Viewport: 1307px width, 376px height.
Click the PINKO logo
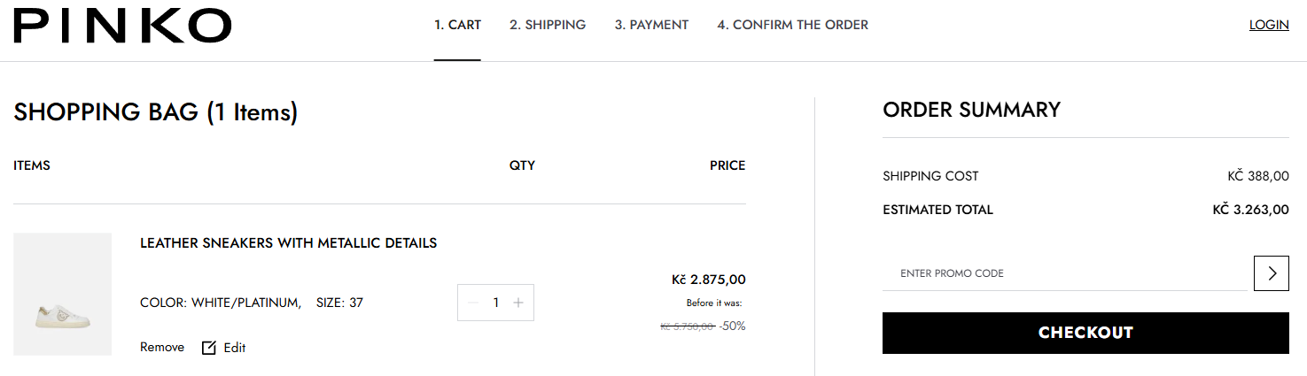[122, 26]
